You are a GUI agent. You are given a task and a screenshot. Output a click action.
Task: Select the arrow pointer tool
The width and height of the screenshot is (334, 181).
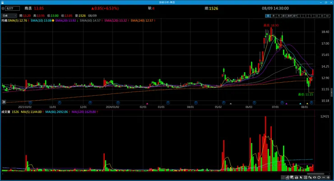(x=301, y=177)
